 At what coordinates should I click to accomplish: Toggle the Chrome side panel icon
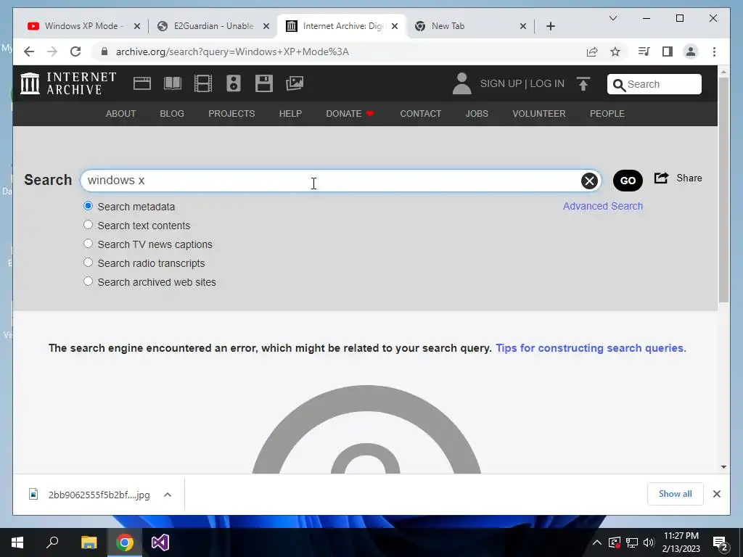click(x=668, y=51)
